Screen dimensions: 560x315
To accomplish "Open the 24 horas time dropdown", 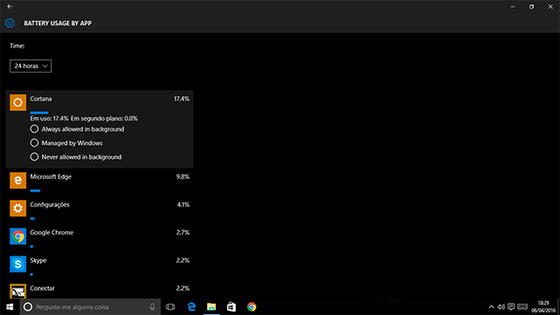I will tap(31, 66).
